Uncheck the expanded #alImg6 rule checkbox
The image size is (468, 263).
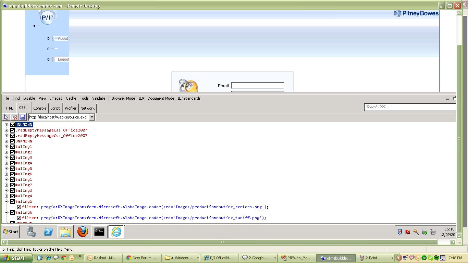click(x=12, y=212)
